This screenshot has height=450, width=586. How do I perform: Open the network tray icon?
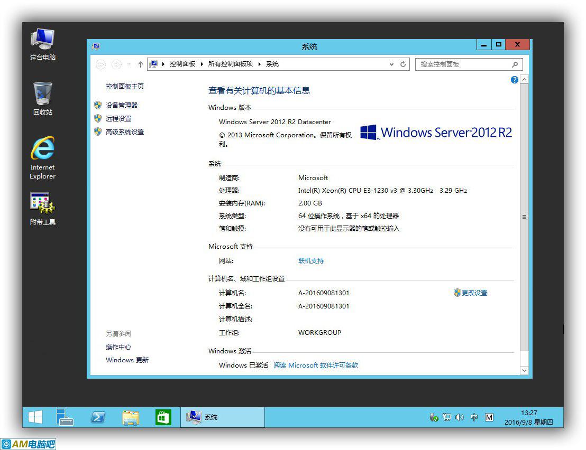pos(446,417)
